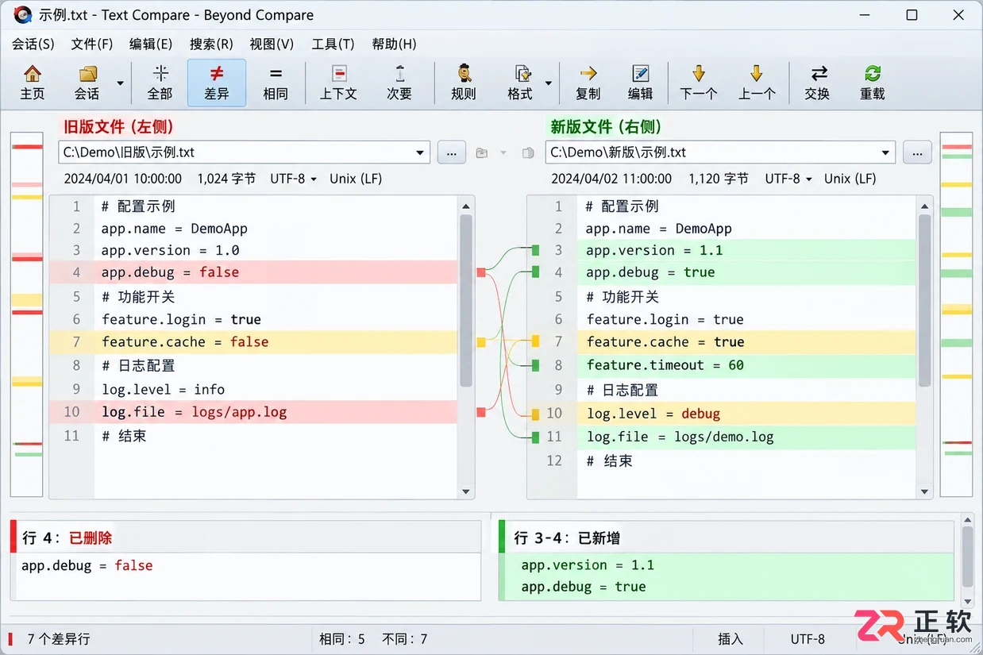Browse for right file with ... button
983x655 pixels.
[x=917, y=152]
